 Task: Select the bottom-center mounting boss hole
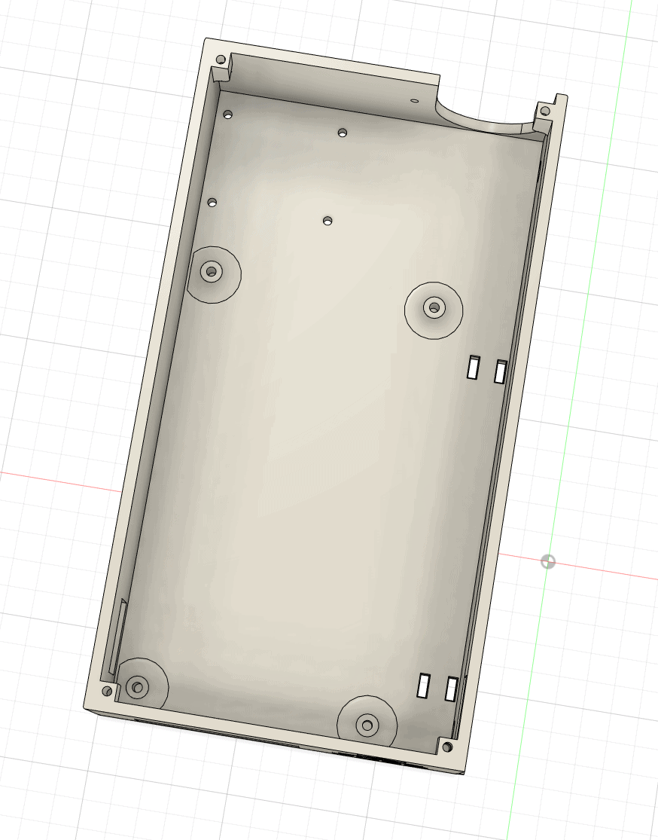(367, 725)
